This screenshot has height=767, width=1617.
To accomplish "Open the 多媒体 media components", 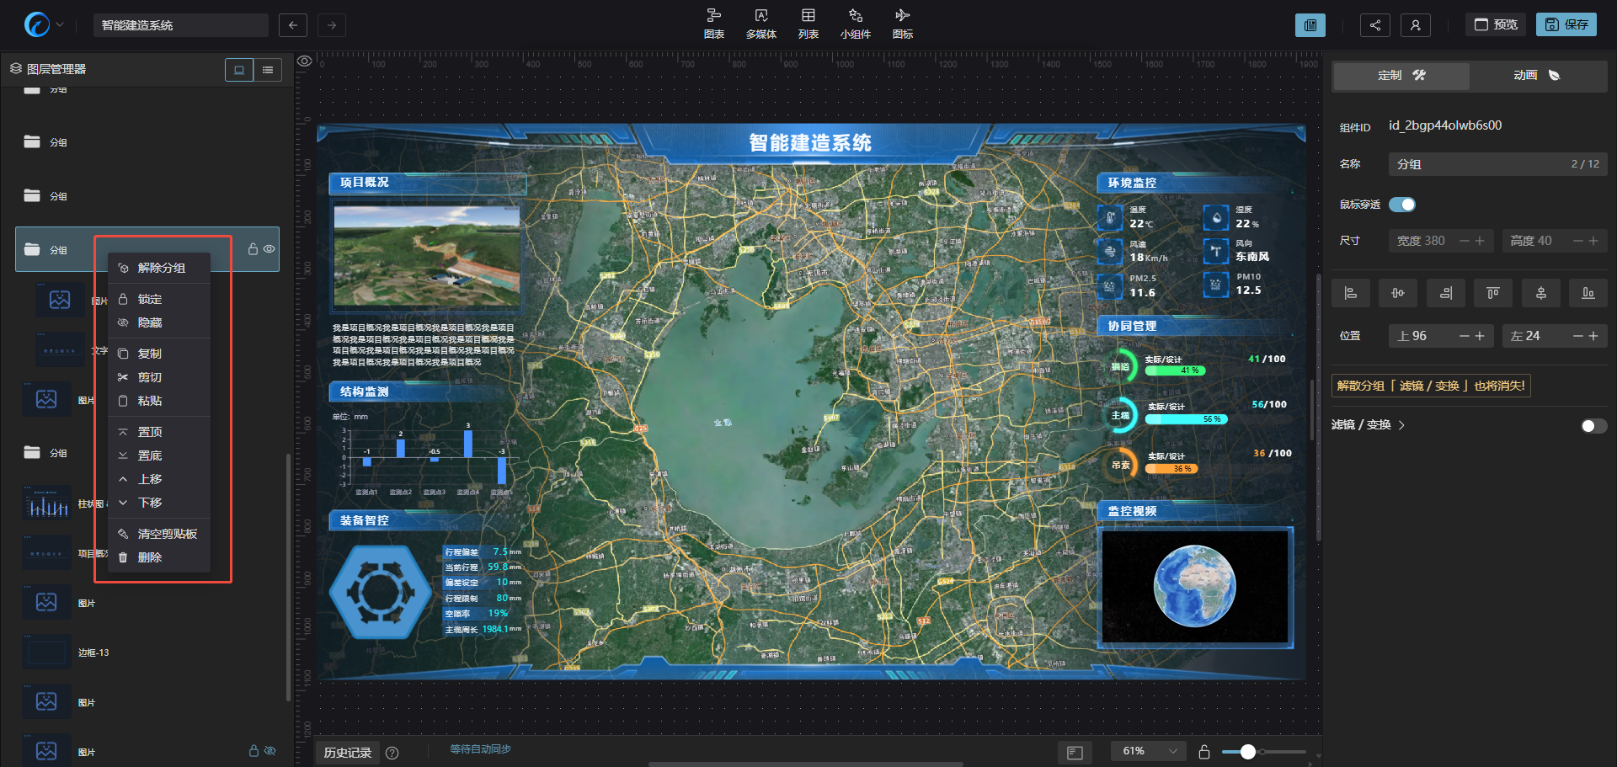I will coord(760,23).
